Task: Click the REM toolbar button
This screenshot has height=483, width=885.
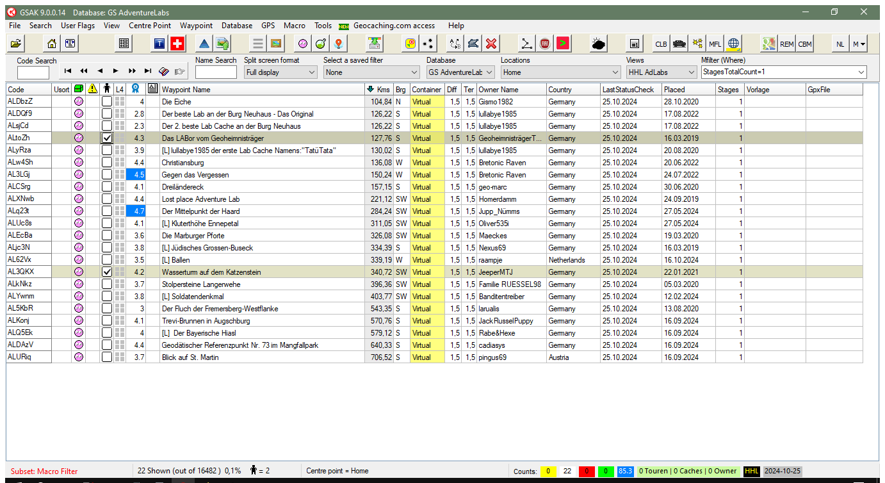Action: 787,44
